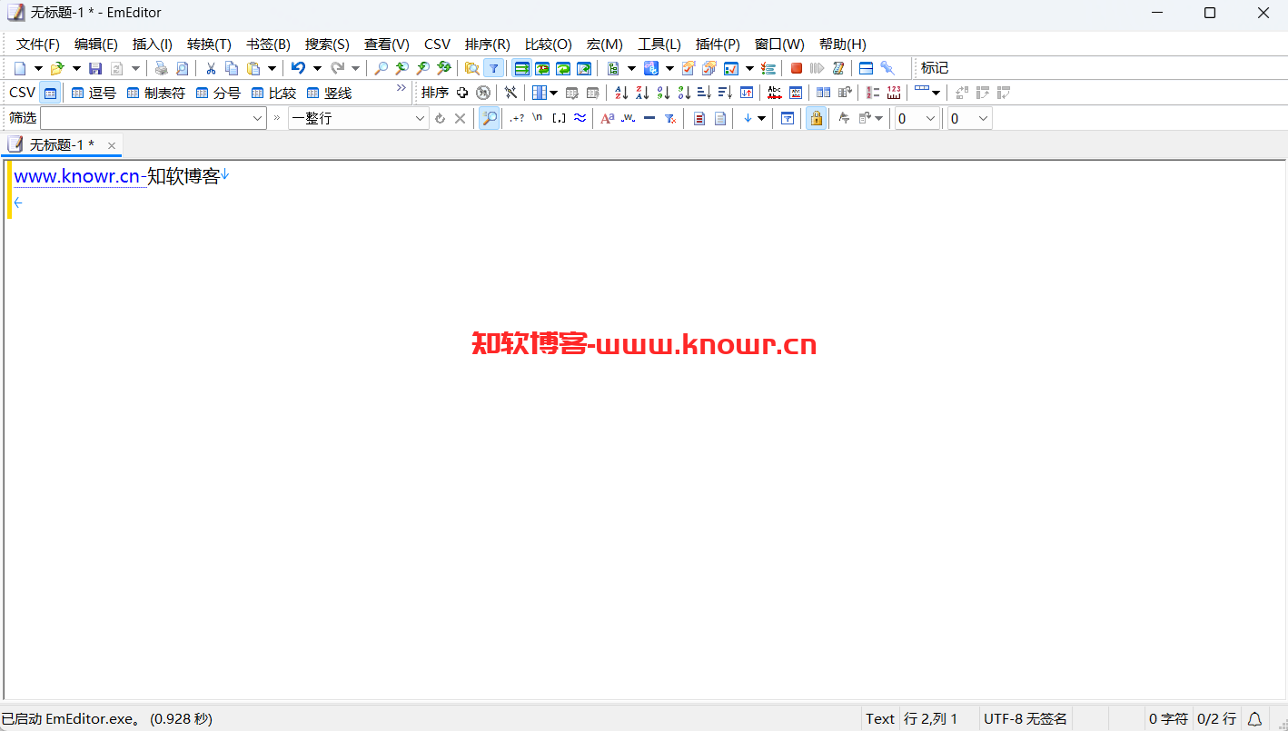Screen dimensions: 1288x731
Task: Click the red Stop macro icon
Action: pos(797,68)
